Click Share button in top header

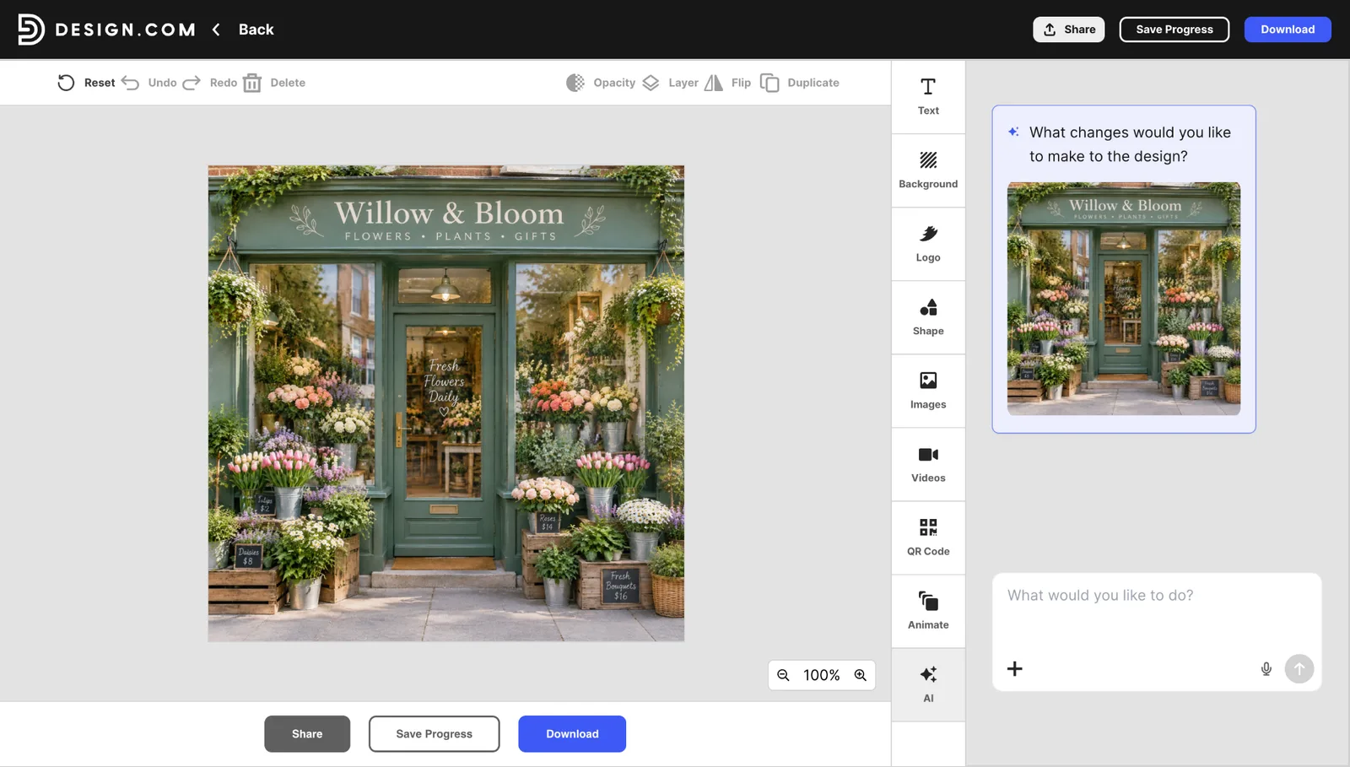(1068, 30)
